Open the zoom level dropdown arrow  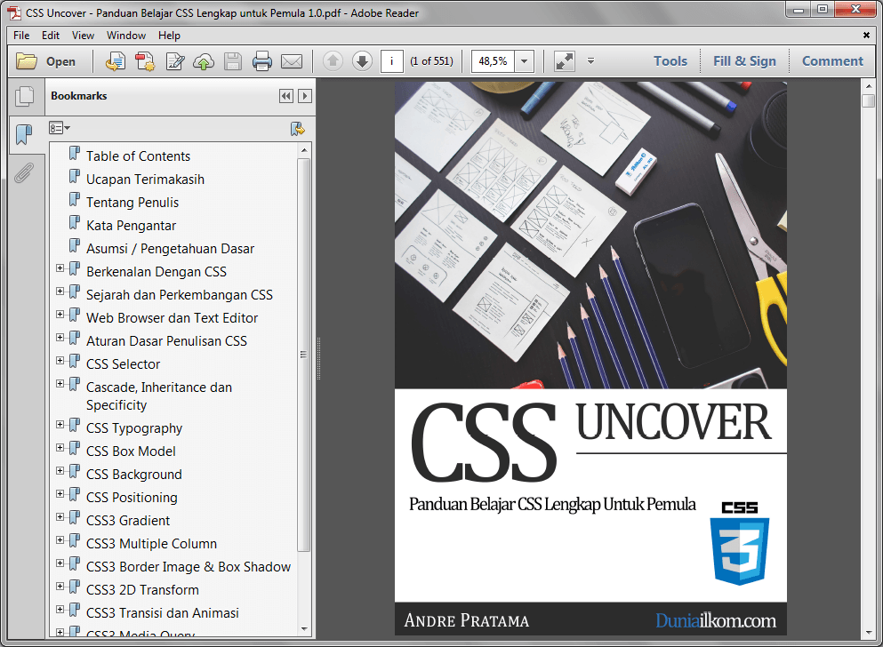tap(525, 60)
